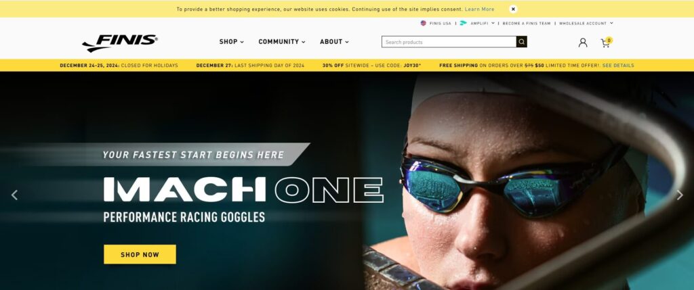Open the user account icon
This screenshot has height=290, width=694.
[583, 43]
